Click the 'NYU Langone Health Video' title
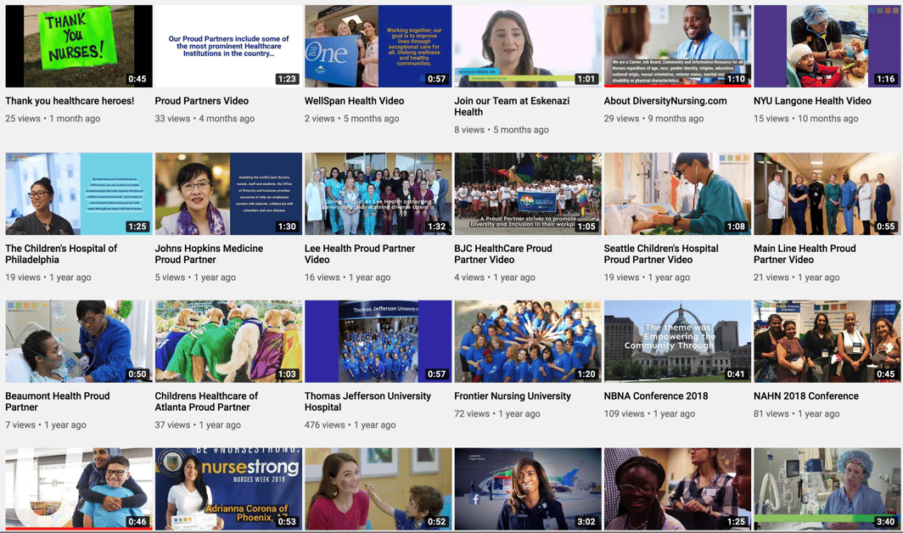903x533 pixels. [812, 101]
